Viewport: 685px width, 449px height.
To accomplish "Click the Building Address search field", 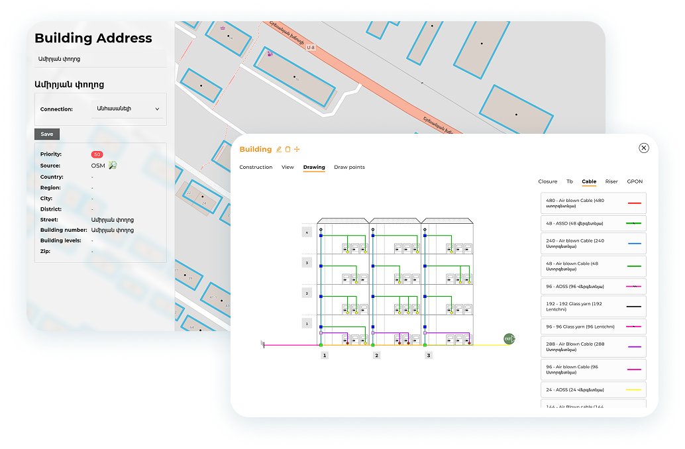I will 99,59.
